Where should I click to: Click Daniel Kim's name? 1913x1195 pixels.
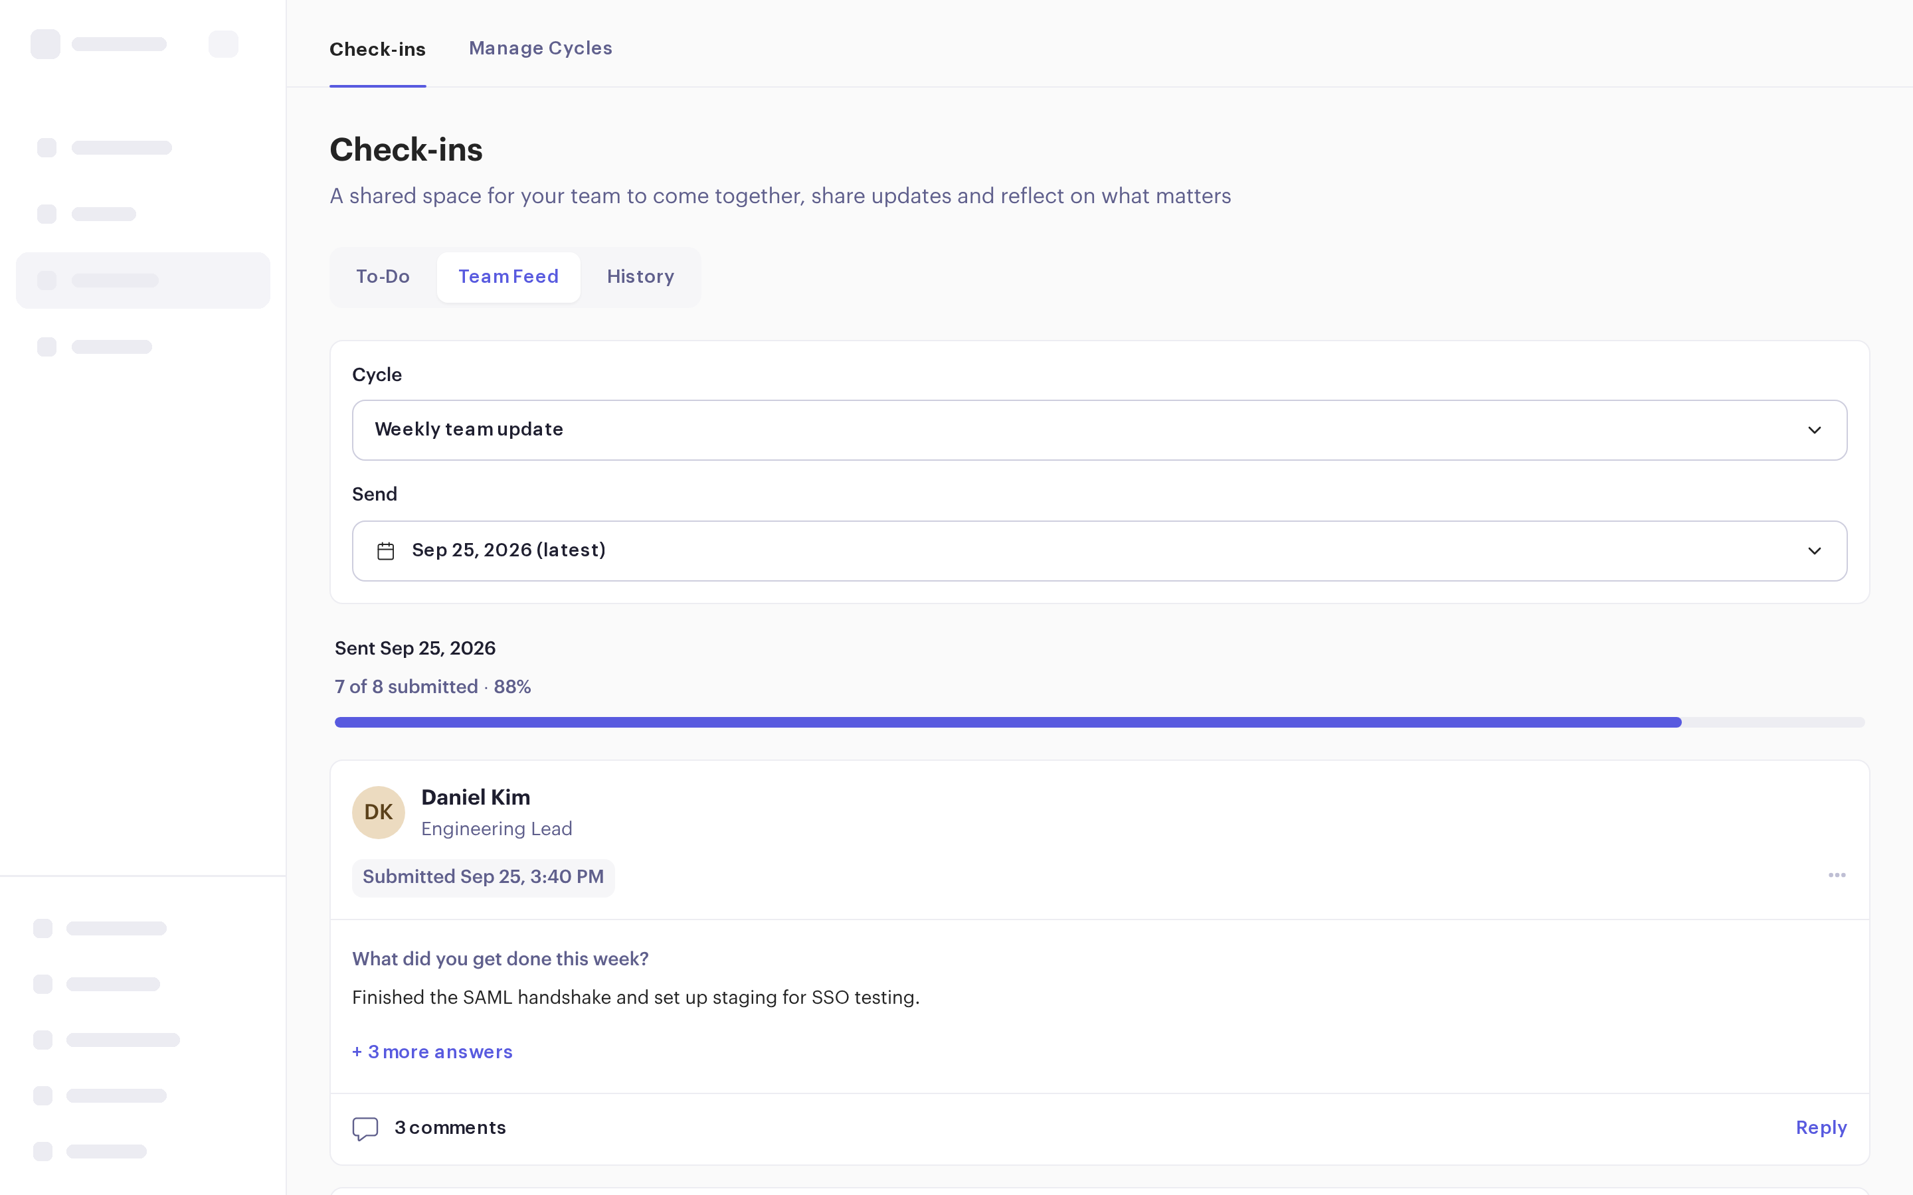click(x=476, y=797)
